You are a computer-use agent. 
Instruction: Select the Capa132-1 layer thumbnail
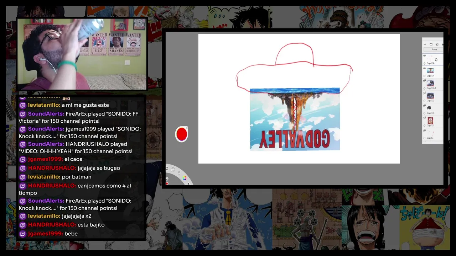click(x=430, y=83)
